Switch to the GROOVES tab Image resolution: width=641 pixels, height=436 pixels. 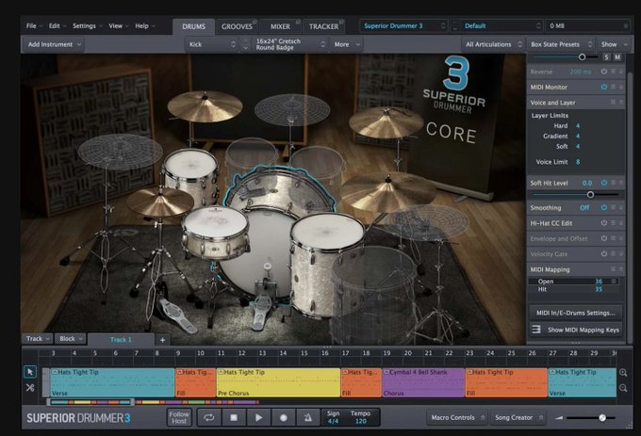(237, 26)
